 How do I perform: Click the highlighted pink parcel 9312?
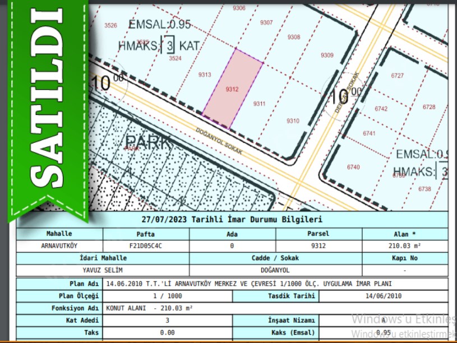click(232, 89)
